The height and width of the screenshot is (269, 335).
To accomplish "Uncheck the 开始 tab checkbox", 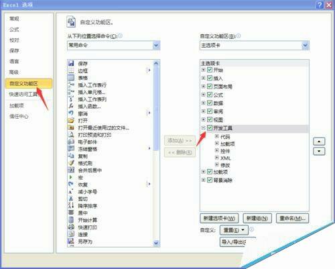I will (x=210, y=70).
